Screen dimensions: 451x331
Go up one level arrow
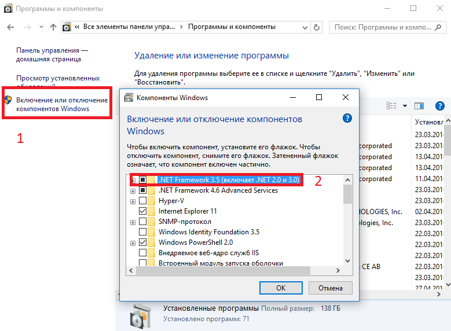pyautogui.click(x=53, y=27)
